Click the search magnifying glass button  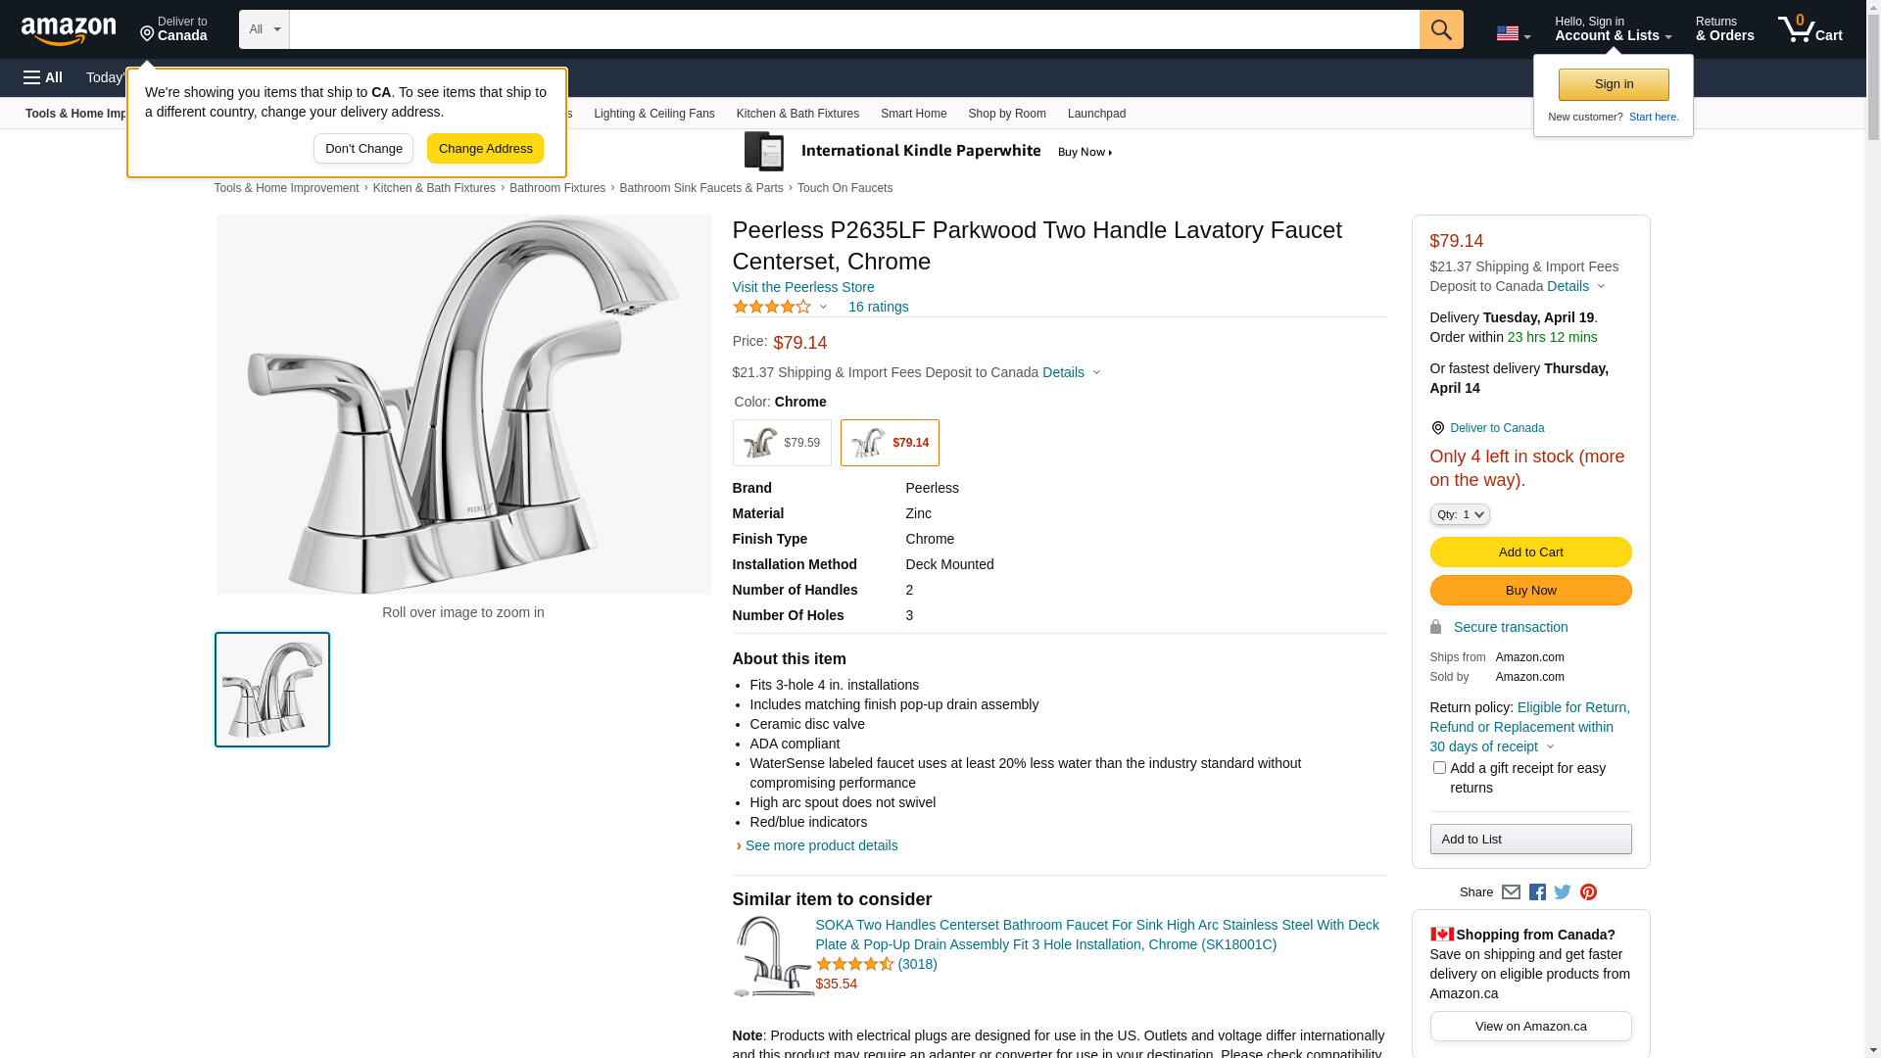point(1440,29)
